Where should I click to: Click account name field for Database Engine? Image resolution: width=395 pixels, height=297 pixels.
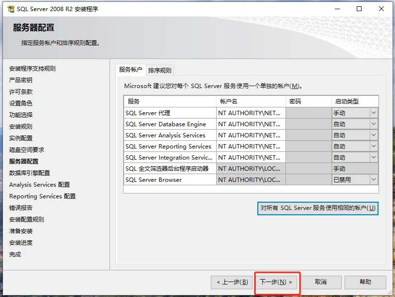(x=251, y=124)
